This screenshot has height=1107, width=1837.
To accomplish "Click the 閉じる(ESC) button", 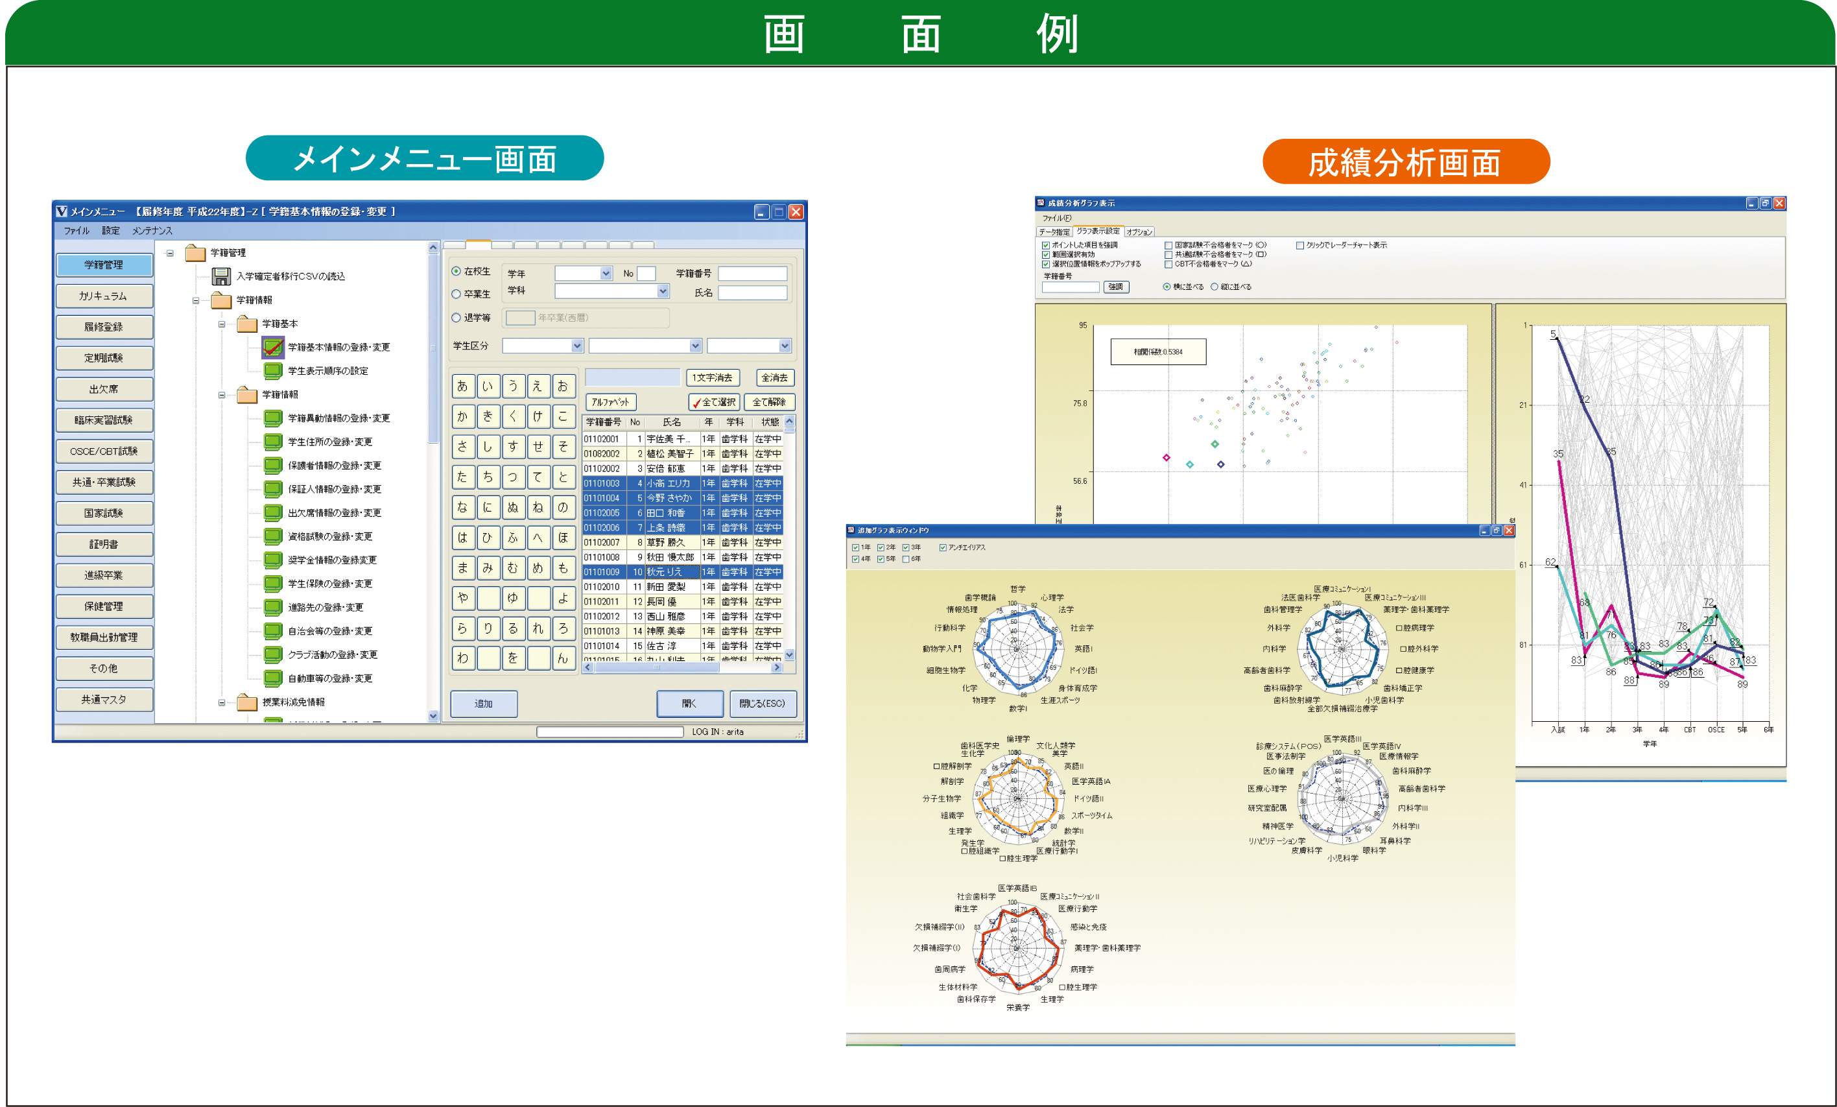I will pos(762,704).
